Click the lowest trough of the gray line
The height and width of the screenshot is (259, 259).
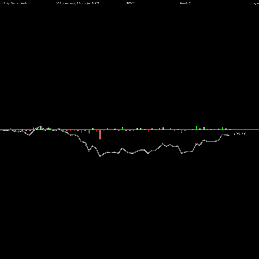[x=100, y=156]
